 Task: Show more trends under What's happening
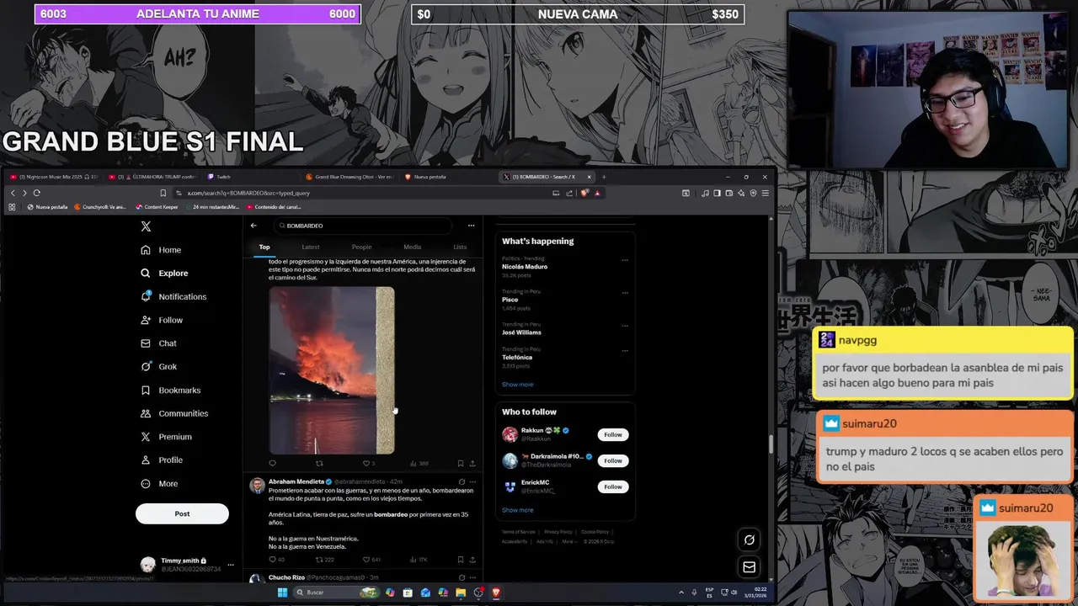tap(517, 385)
